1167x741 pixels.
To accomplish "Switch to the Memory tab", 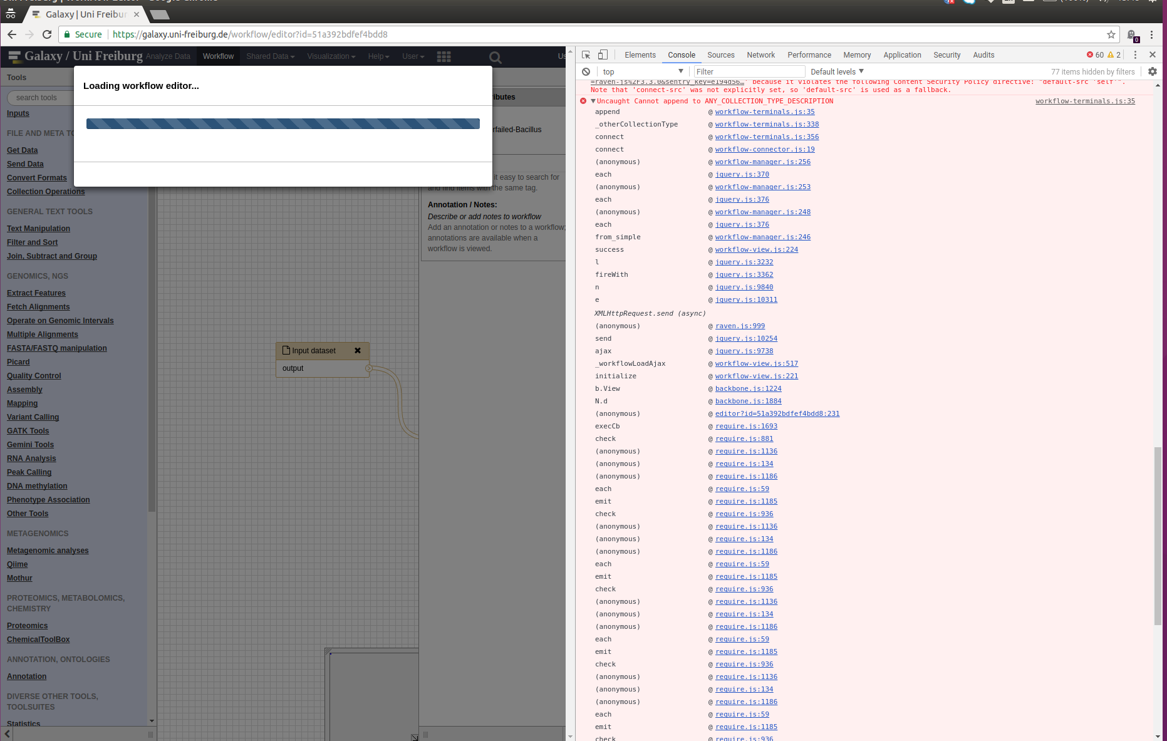I will coord(857,55).
